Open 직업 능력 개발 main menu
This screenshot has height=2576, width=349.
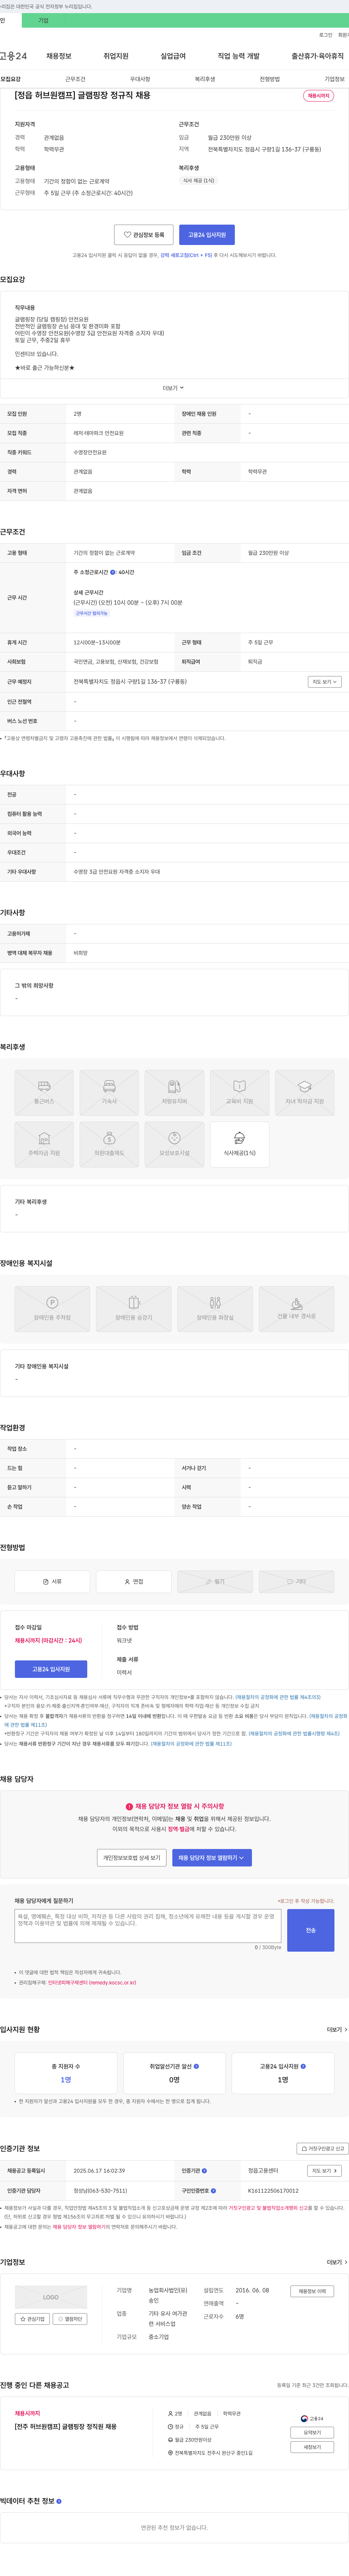pos(239,56)
